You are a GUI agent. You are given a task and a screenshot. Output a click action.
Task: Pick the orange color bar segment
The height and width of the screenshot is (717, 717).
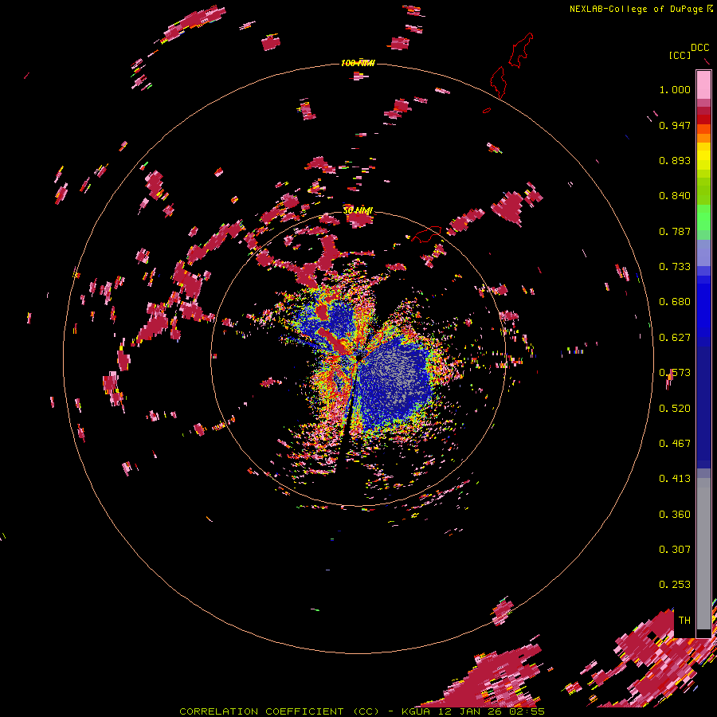tap(703, 138)
